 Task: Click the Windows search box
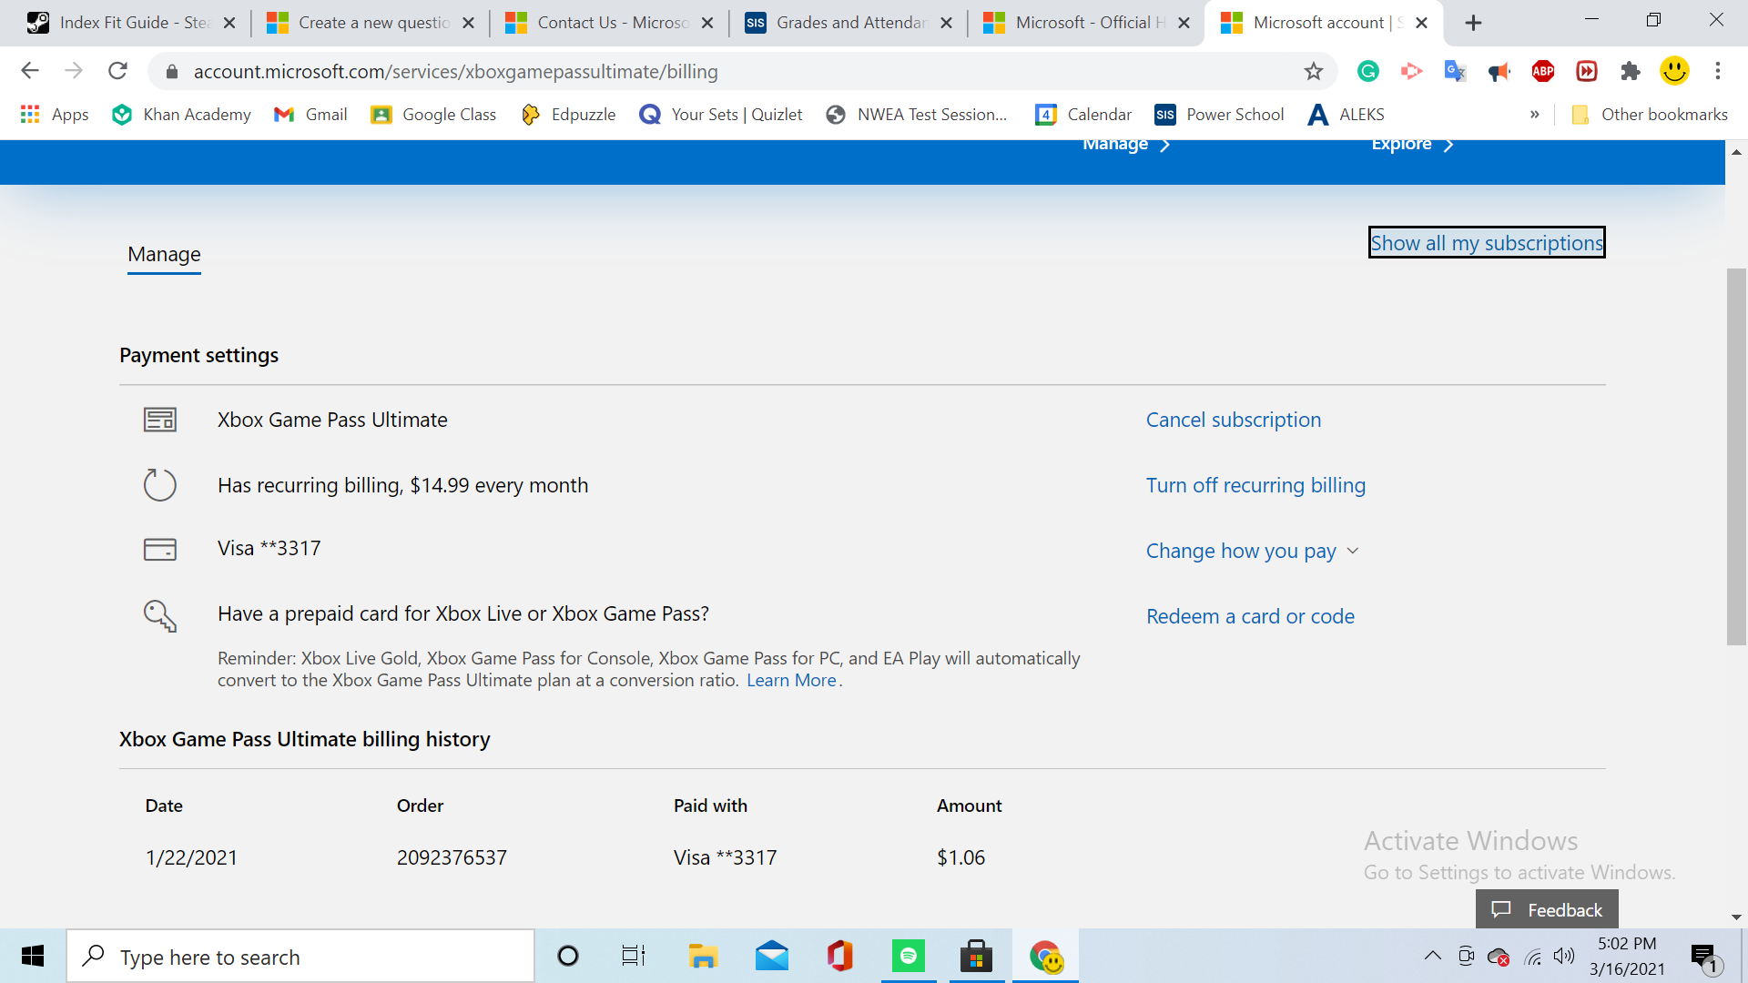[300, 957]
